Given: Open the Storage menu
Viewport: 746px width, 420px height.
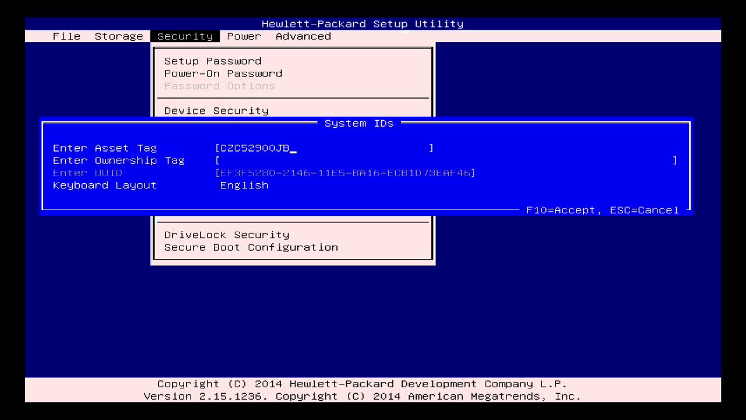Looking at the screenshot, I should tap(119, 36).
